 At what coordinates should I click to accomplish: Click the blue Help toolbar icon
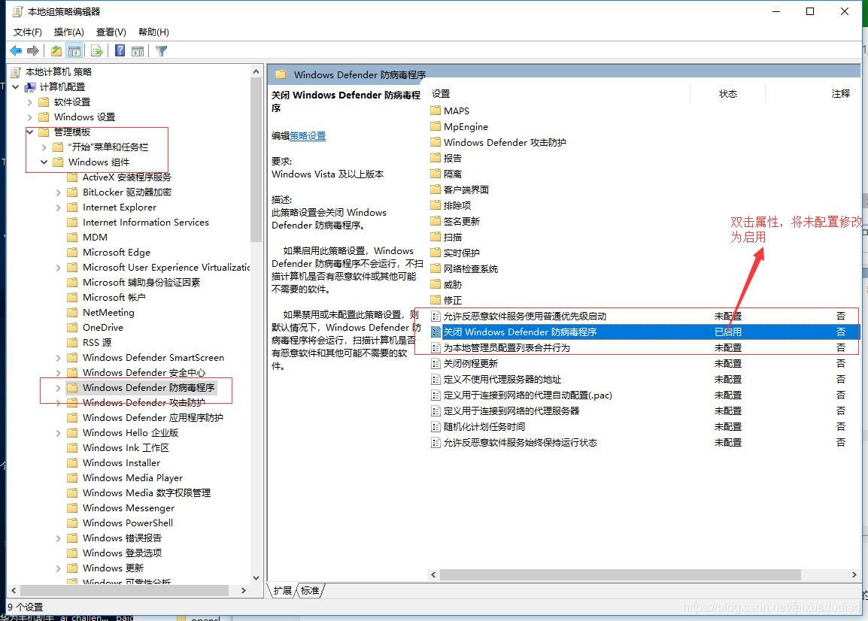pos(120,51)
